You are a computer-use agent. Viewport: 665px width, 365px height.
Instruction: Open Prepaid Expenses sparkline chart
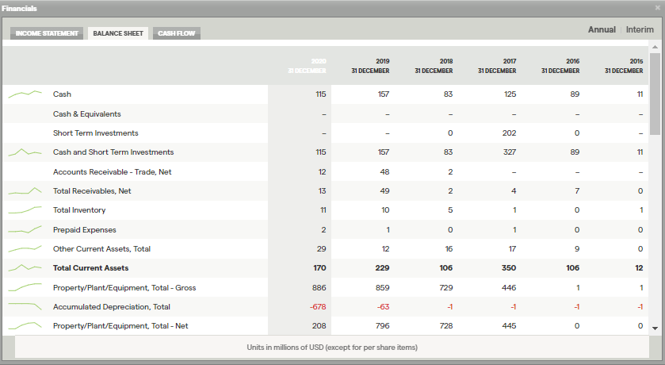click(25, 229)
